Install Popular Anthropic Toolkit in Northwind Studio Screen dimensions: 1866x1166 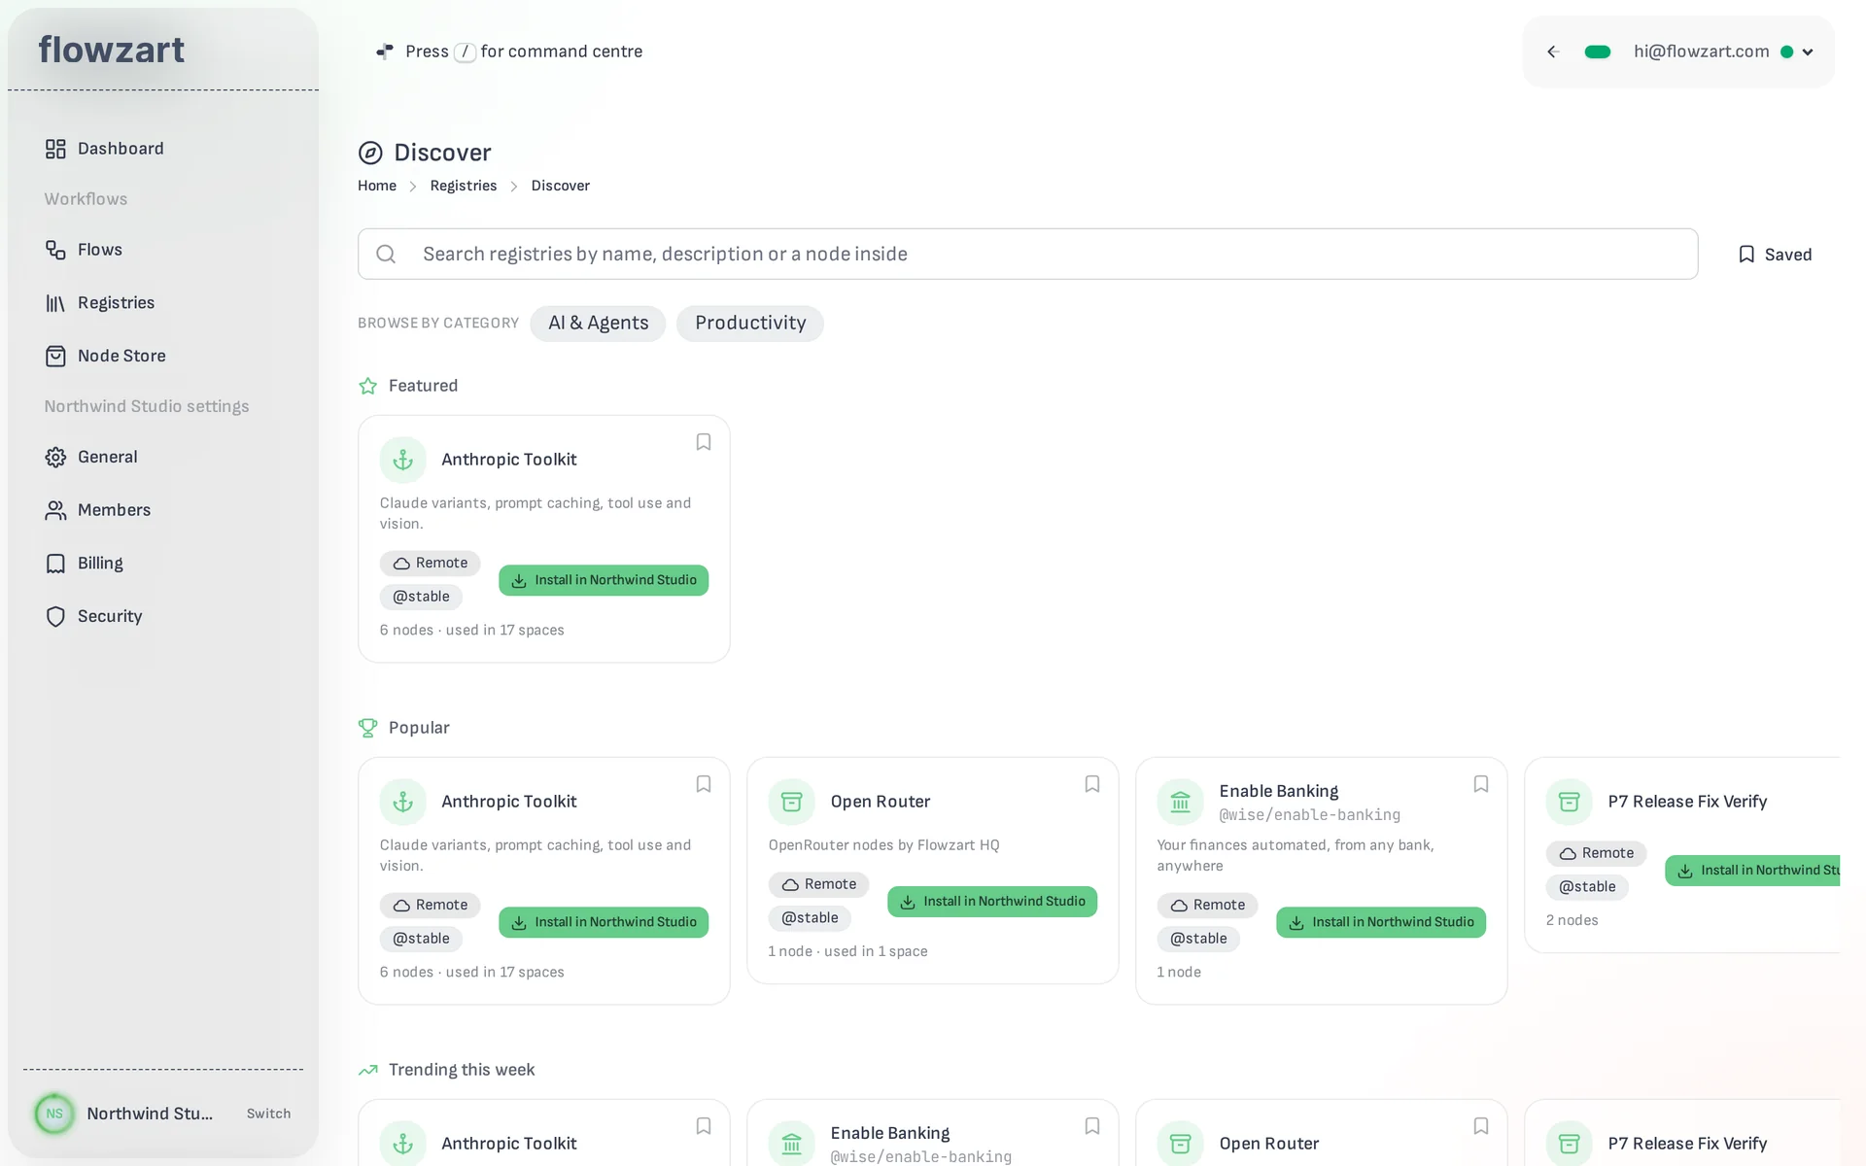pos(604,922)
